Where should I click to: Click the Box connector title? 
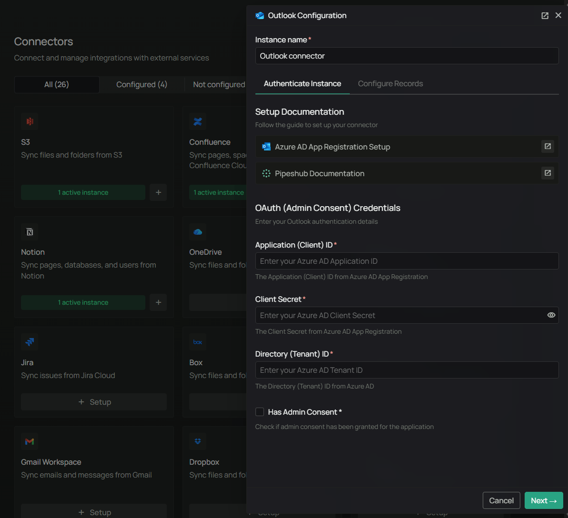coord(196,362)
